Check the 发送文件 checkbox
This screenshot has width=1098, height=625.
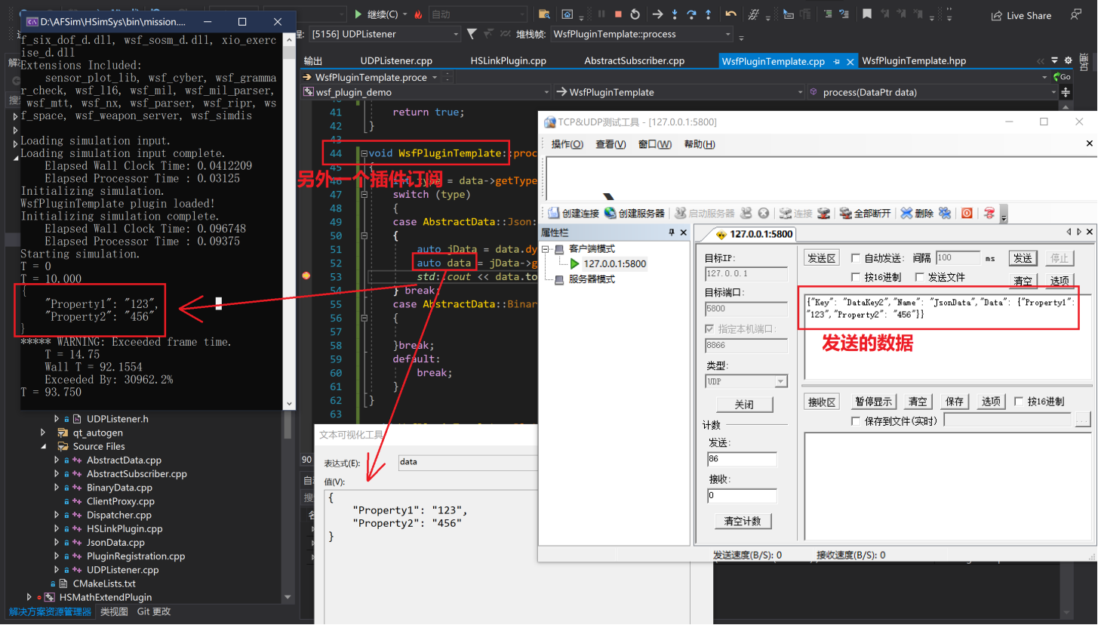click(919, 277)
